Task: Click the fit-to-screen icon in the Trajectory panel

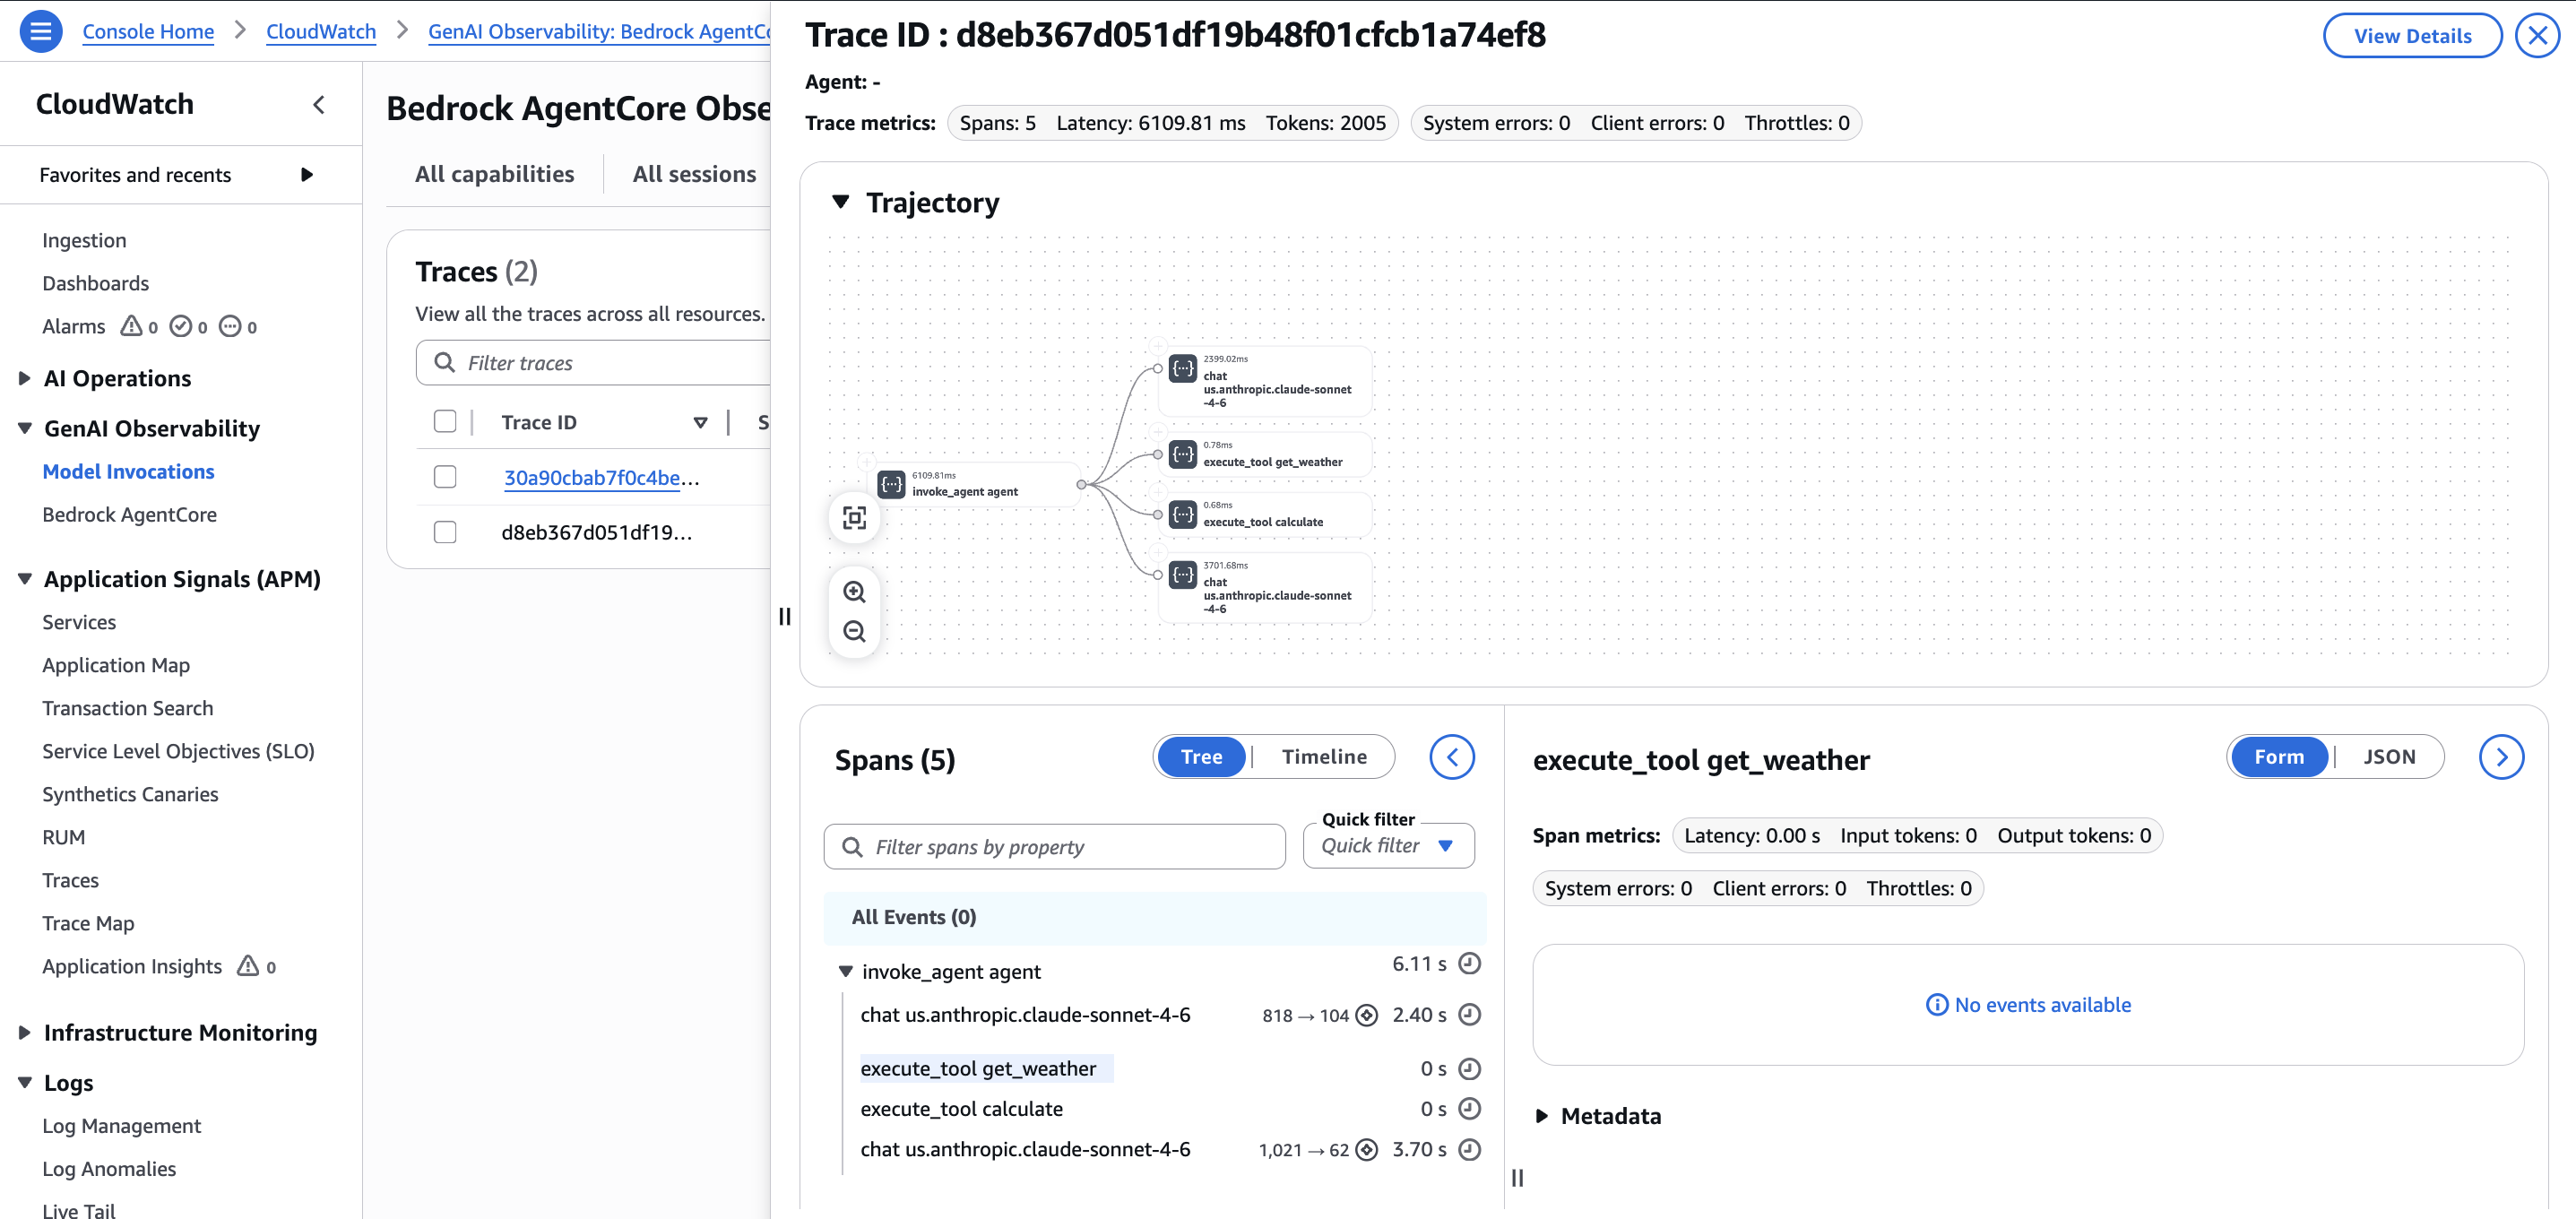Action: (854, 517)
